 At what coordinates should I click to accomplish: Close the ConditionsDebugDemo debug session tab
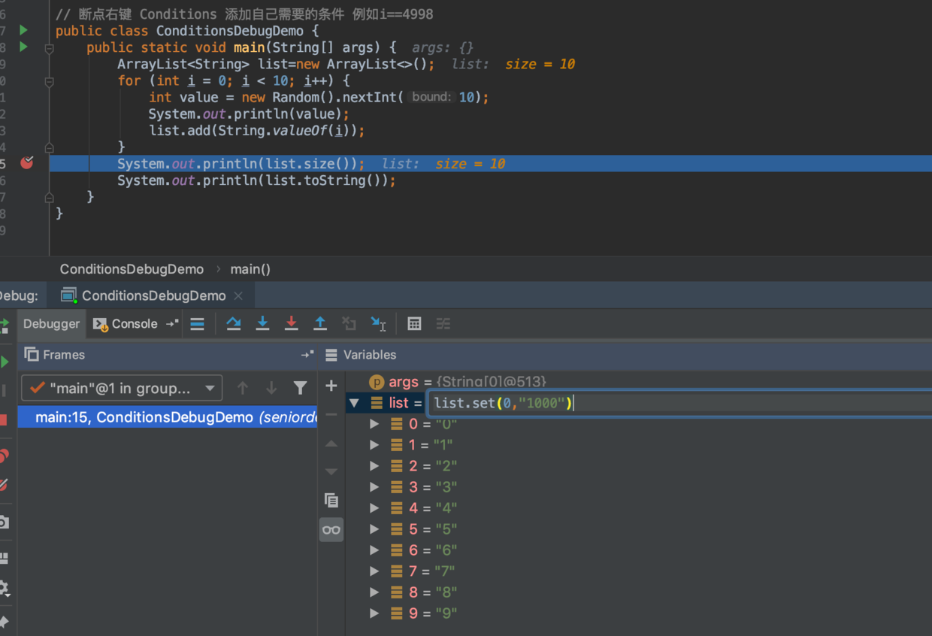pyautogui.click(x=238, y=295)
